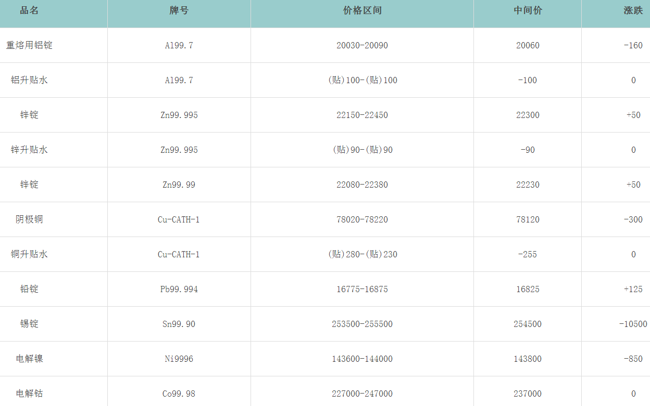Click the 锡锭 product name
Viewport: 650px width, 406px height.
[x=29, y=324]
